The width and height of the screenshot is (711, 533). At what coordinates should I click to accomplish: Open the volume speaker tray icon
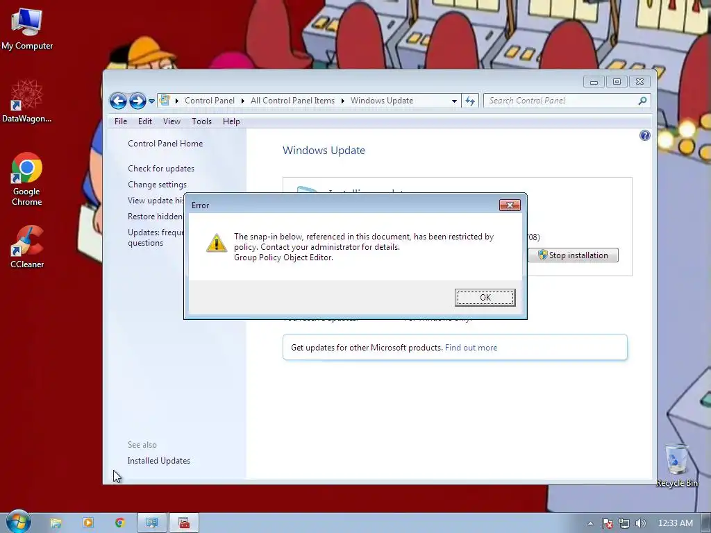click(x=640, y=523)
